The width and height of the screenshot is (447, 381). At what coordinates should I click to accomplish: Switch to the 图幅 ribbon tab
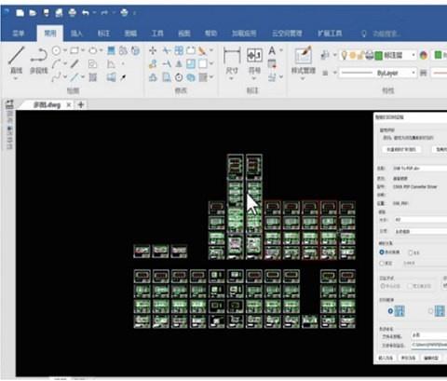coord(130,34)
